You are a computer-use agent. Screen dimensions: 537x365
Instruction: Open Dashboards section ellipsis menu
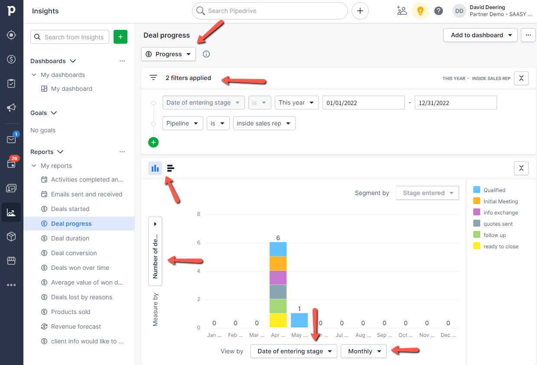122,61
